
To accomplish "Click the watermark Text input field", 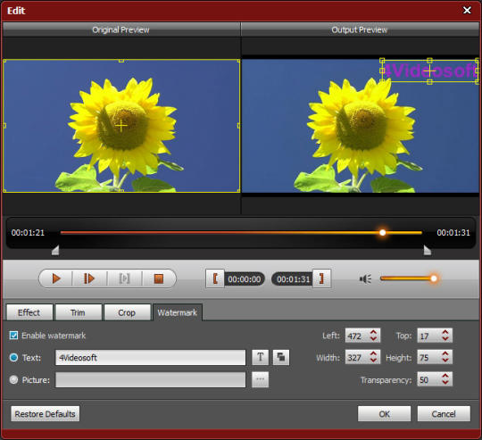I will [151, 357].
